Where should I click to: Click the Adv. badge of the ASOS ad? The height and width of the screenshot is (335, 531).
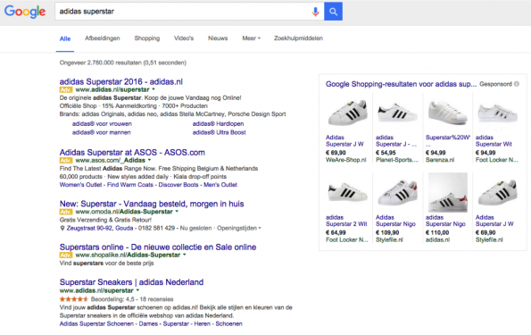pos(66,161)
